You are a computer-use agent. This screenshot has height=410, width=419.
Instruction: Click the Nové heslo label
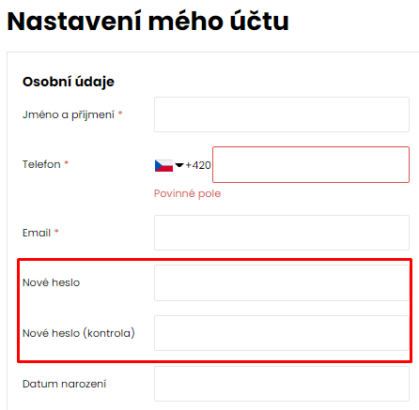51,282
